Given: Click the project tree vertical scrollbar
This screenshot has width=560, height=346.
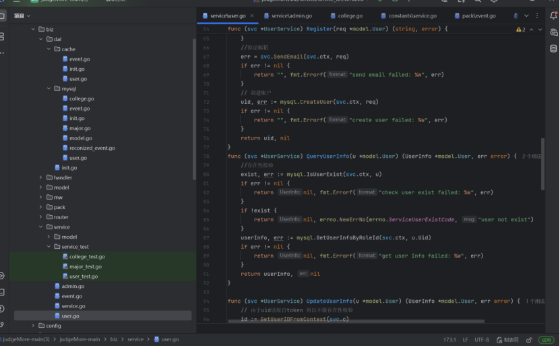Looking at the screenshot, I should (x=194, y=109).
